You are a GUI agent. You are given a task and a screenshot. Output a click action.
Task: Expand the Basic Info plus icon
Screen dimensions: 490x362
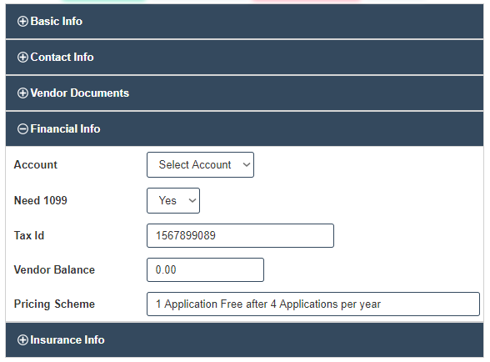point(22,22)
